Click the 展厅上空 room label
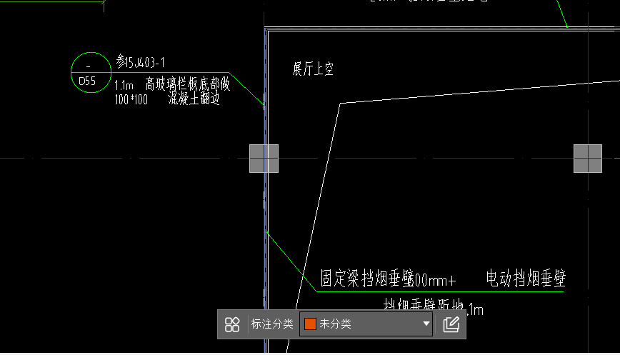Screen dimensions: 620x355 point(313,69)
